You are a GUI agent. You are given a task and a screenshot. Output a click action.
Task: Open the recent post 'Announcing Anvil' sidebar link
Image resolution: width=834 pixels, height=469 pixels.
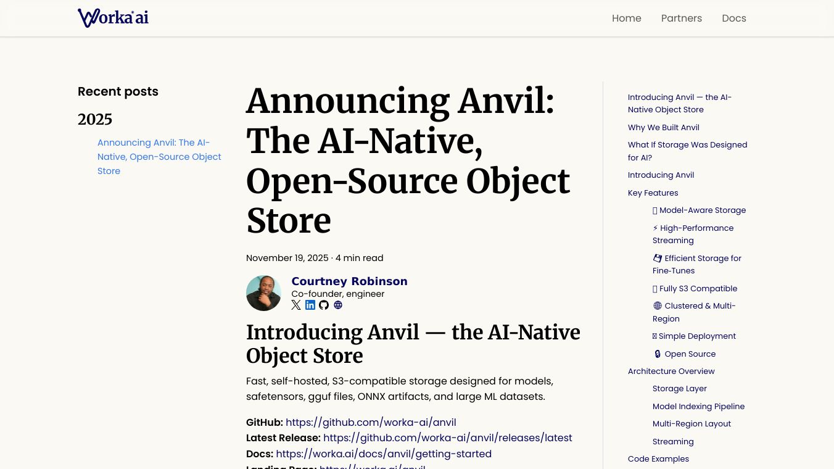(x=159, y=157)
